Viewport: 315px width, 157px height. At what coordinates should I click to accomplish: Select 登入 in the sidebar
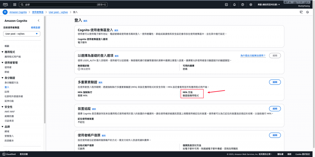point(7,87)
